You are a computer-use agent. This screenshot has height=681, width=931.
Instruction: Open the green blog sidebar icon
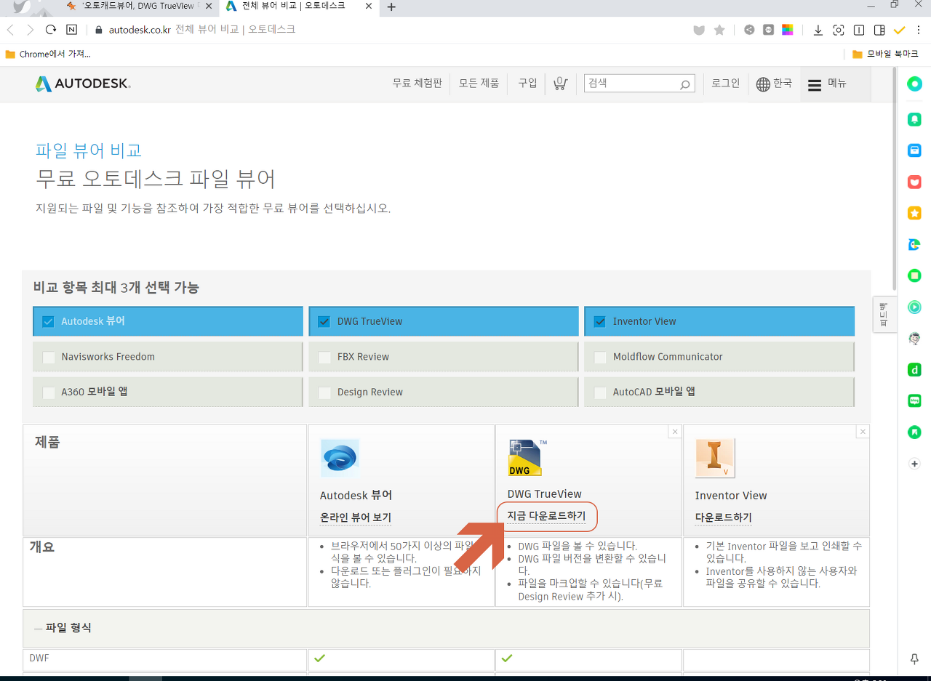(x=915, y=401)
